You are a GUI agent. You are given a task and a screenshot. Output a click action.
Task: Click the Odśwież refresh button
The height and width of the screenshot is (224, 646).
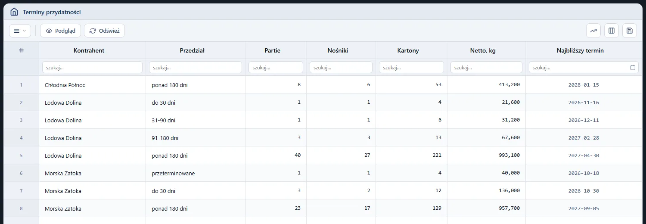[x=104, y=31]
